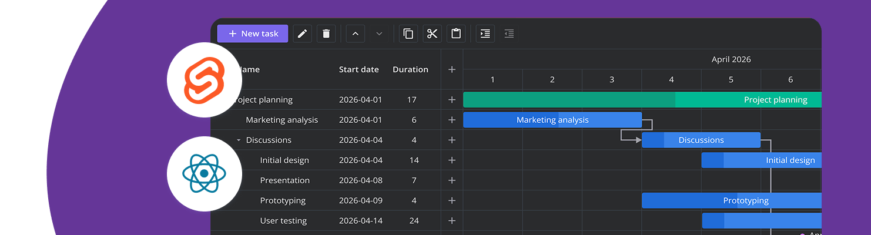The image size is (871, 235).
Task: Click start date 2026-04-08 for Presentation
Action: pos(360,180)
